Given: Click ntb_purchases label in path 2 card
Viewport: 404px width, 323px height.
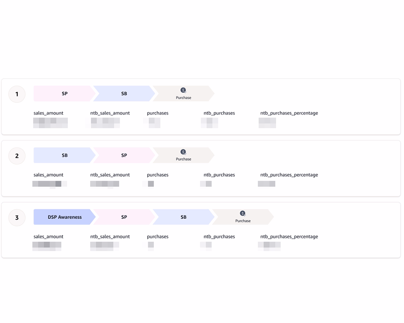Looking at the screenshot, I should coord(219,175).
